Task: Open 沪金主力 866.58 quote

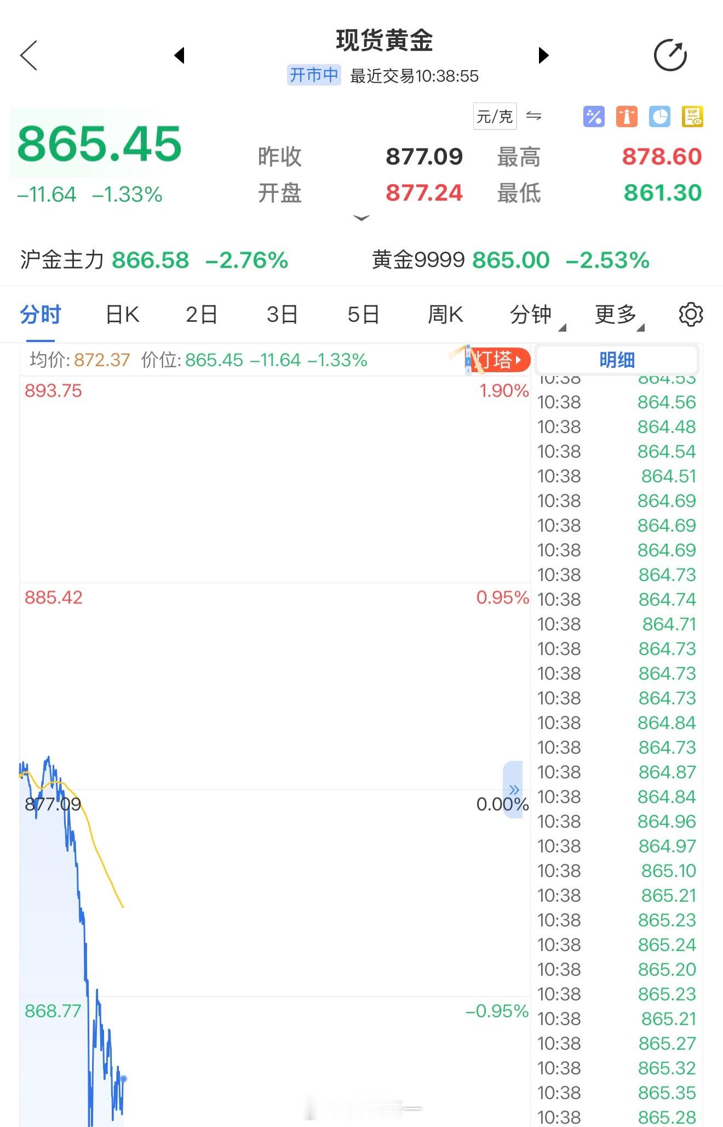Action: tap(154, 260)
